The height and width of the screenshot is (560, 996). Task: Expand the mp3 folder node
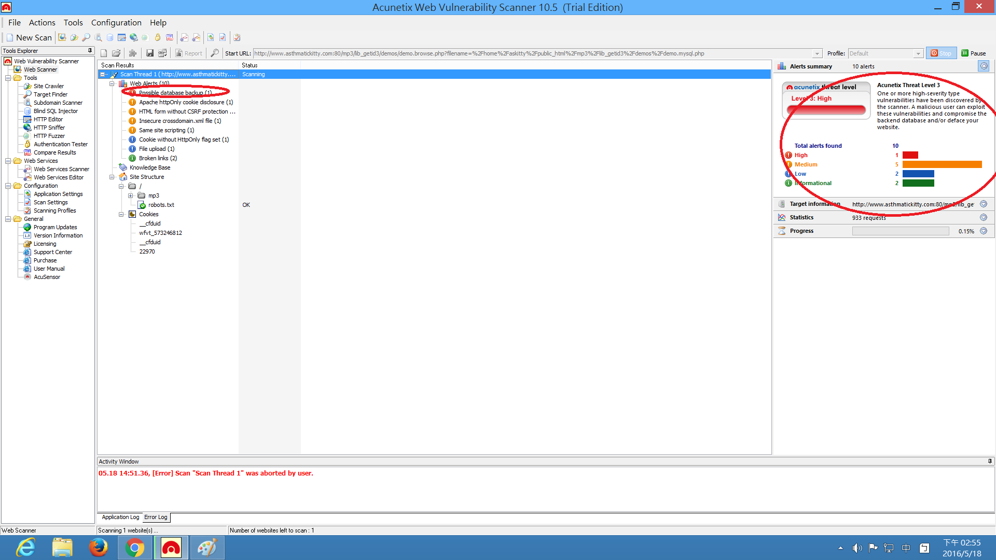[130, 195]
